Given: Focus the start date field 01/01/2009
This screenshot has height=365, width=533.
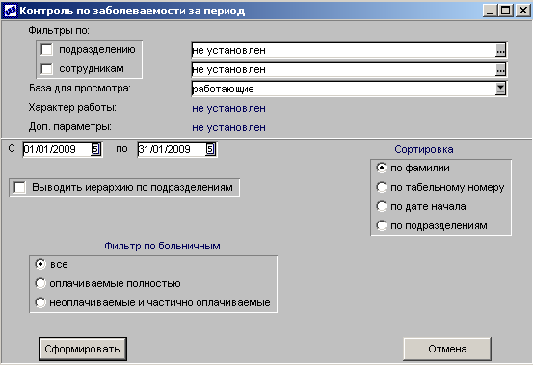Looking at the screenshot, I should tap(57, 149).
